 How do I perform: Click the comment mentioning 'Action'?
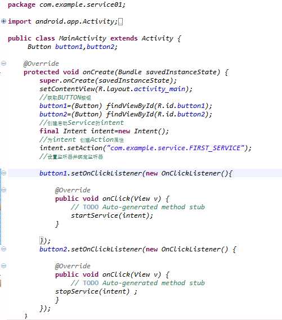pyautogui.click(x=82, y=140)
